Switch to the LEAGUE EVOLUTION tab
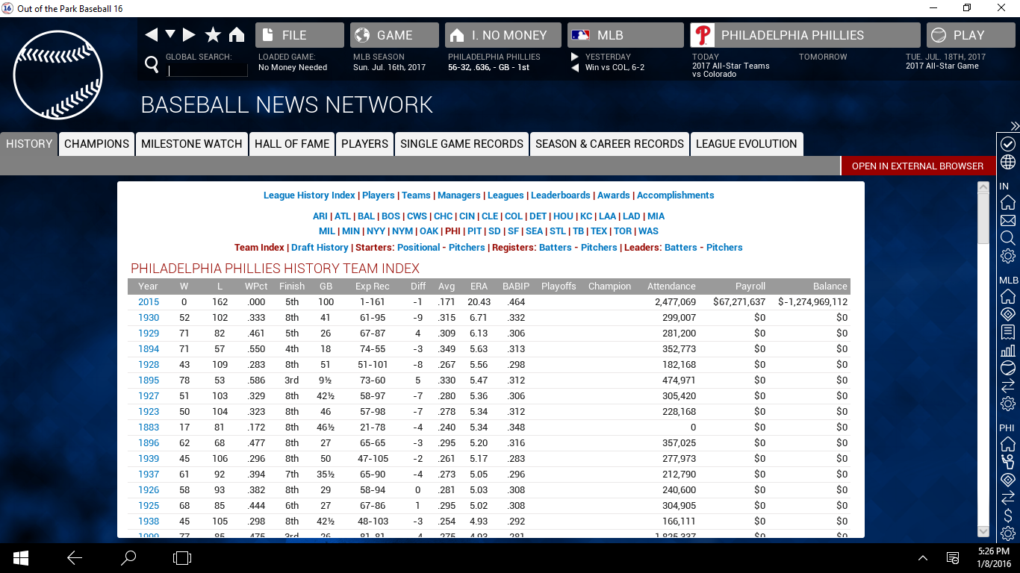This screenshot has width=1020, height=573. coord(747,144)
